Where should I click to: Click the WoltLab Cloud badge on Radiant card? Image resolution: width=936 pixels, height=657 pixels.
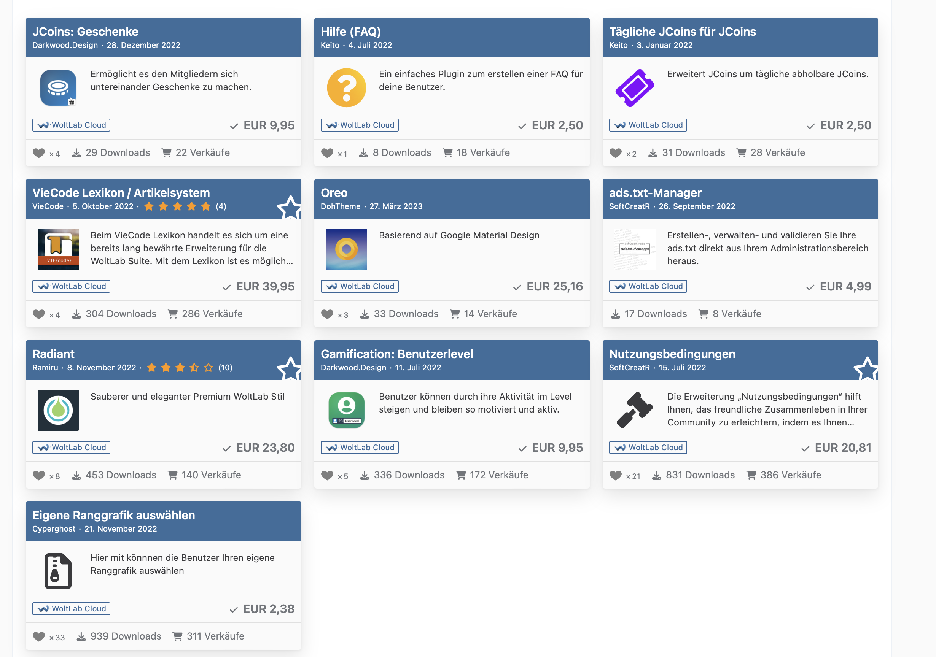point(72,448)
